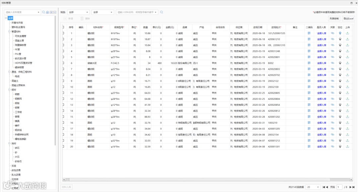Collapse the 地材 tree node
Screen dimensions: 358x192
point(9,143)
